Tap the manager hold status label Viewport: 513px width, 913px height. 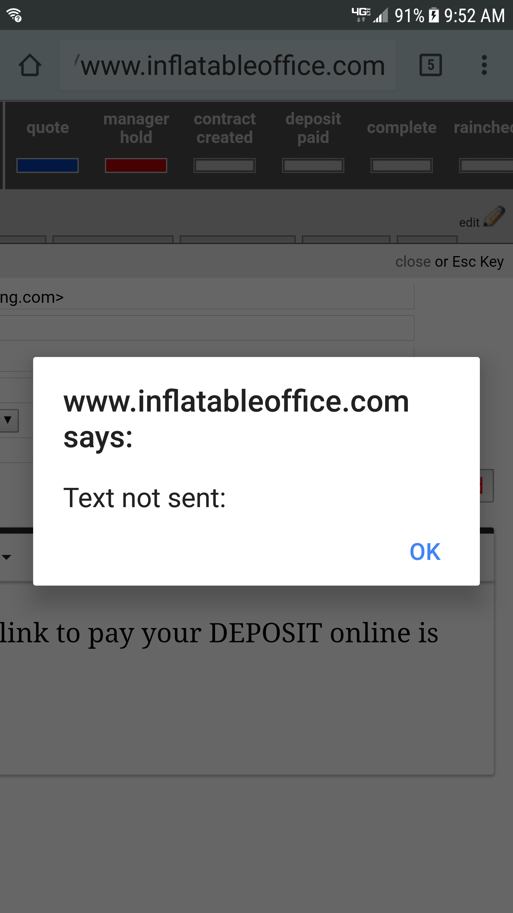click(136, 128)
